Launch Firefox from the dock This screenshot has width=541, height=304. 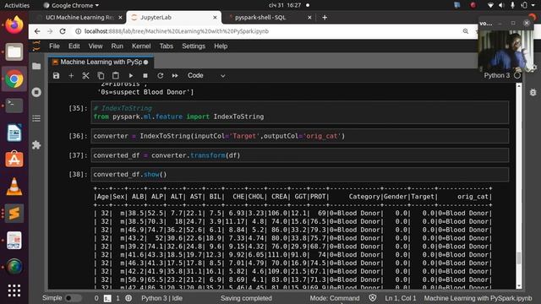coord(14,25)
